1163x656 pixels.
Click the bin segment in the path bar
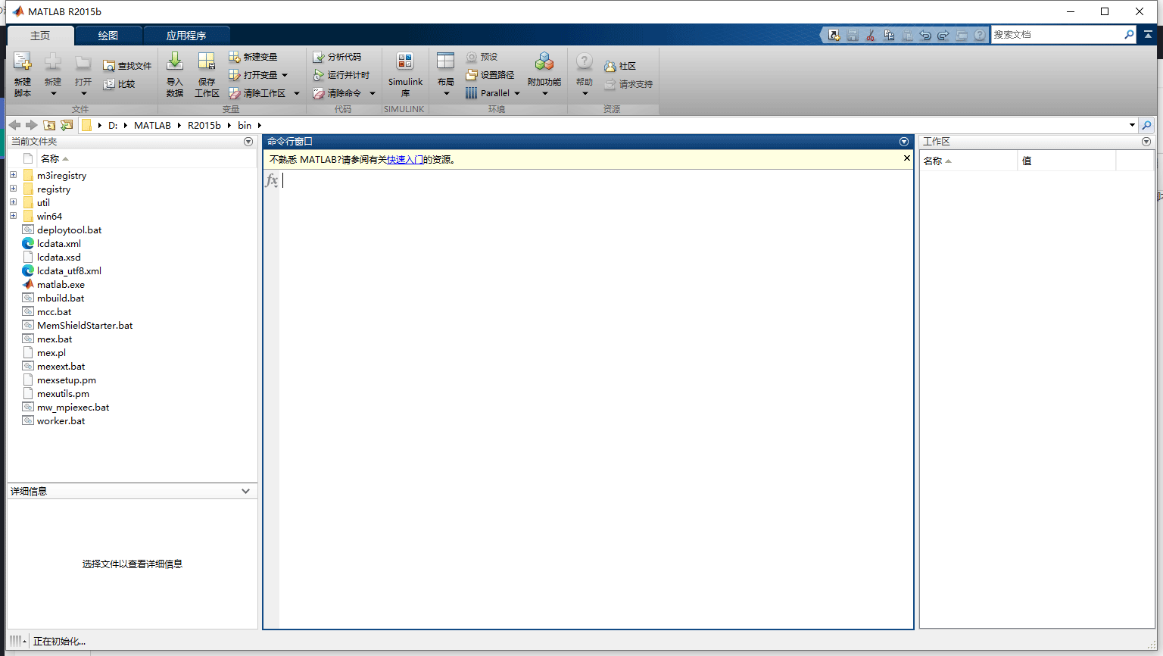coord(245,125)
